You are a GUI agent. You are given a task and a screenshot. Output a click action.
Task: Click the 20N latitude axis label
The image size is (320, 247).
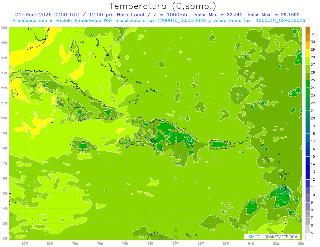pyautogui.click(x=4, y=118)
